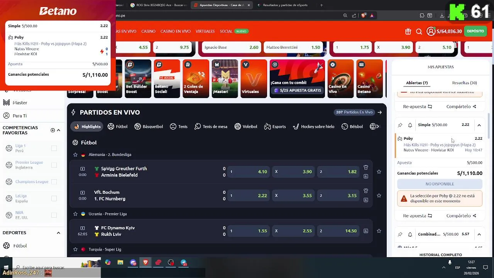Check the Champions League checkbox
Viewport: 494px width, 278px height.
pyautogui.click(x=54, y=181)
